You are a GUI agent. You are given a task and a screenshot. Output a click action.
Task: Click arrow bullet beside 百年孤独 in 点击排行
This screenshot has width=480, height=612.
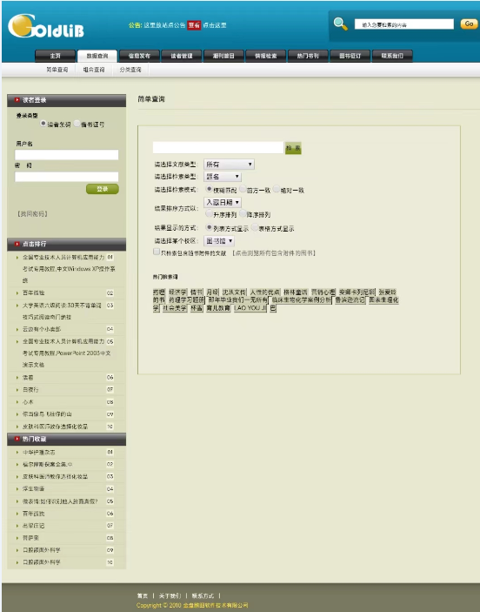[17, 293]
